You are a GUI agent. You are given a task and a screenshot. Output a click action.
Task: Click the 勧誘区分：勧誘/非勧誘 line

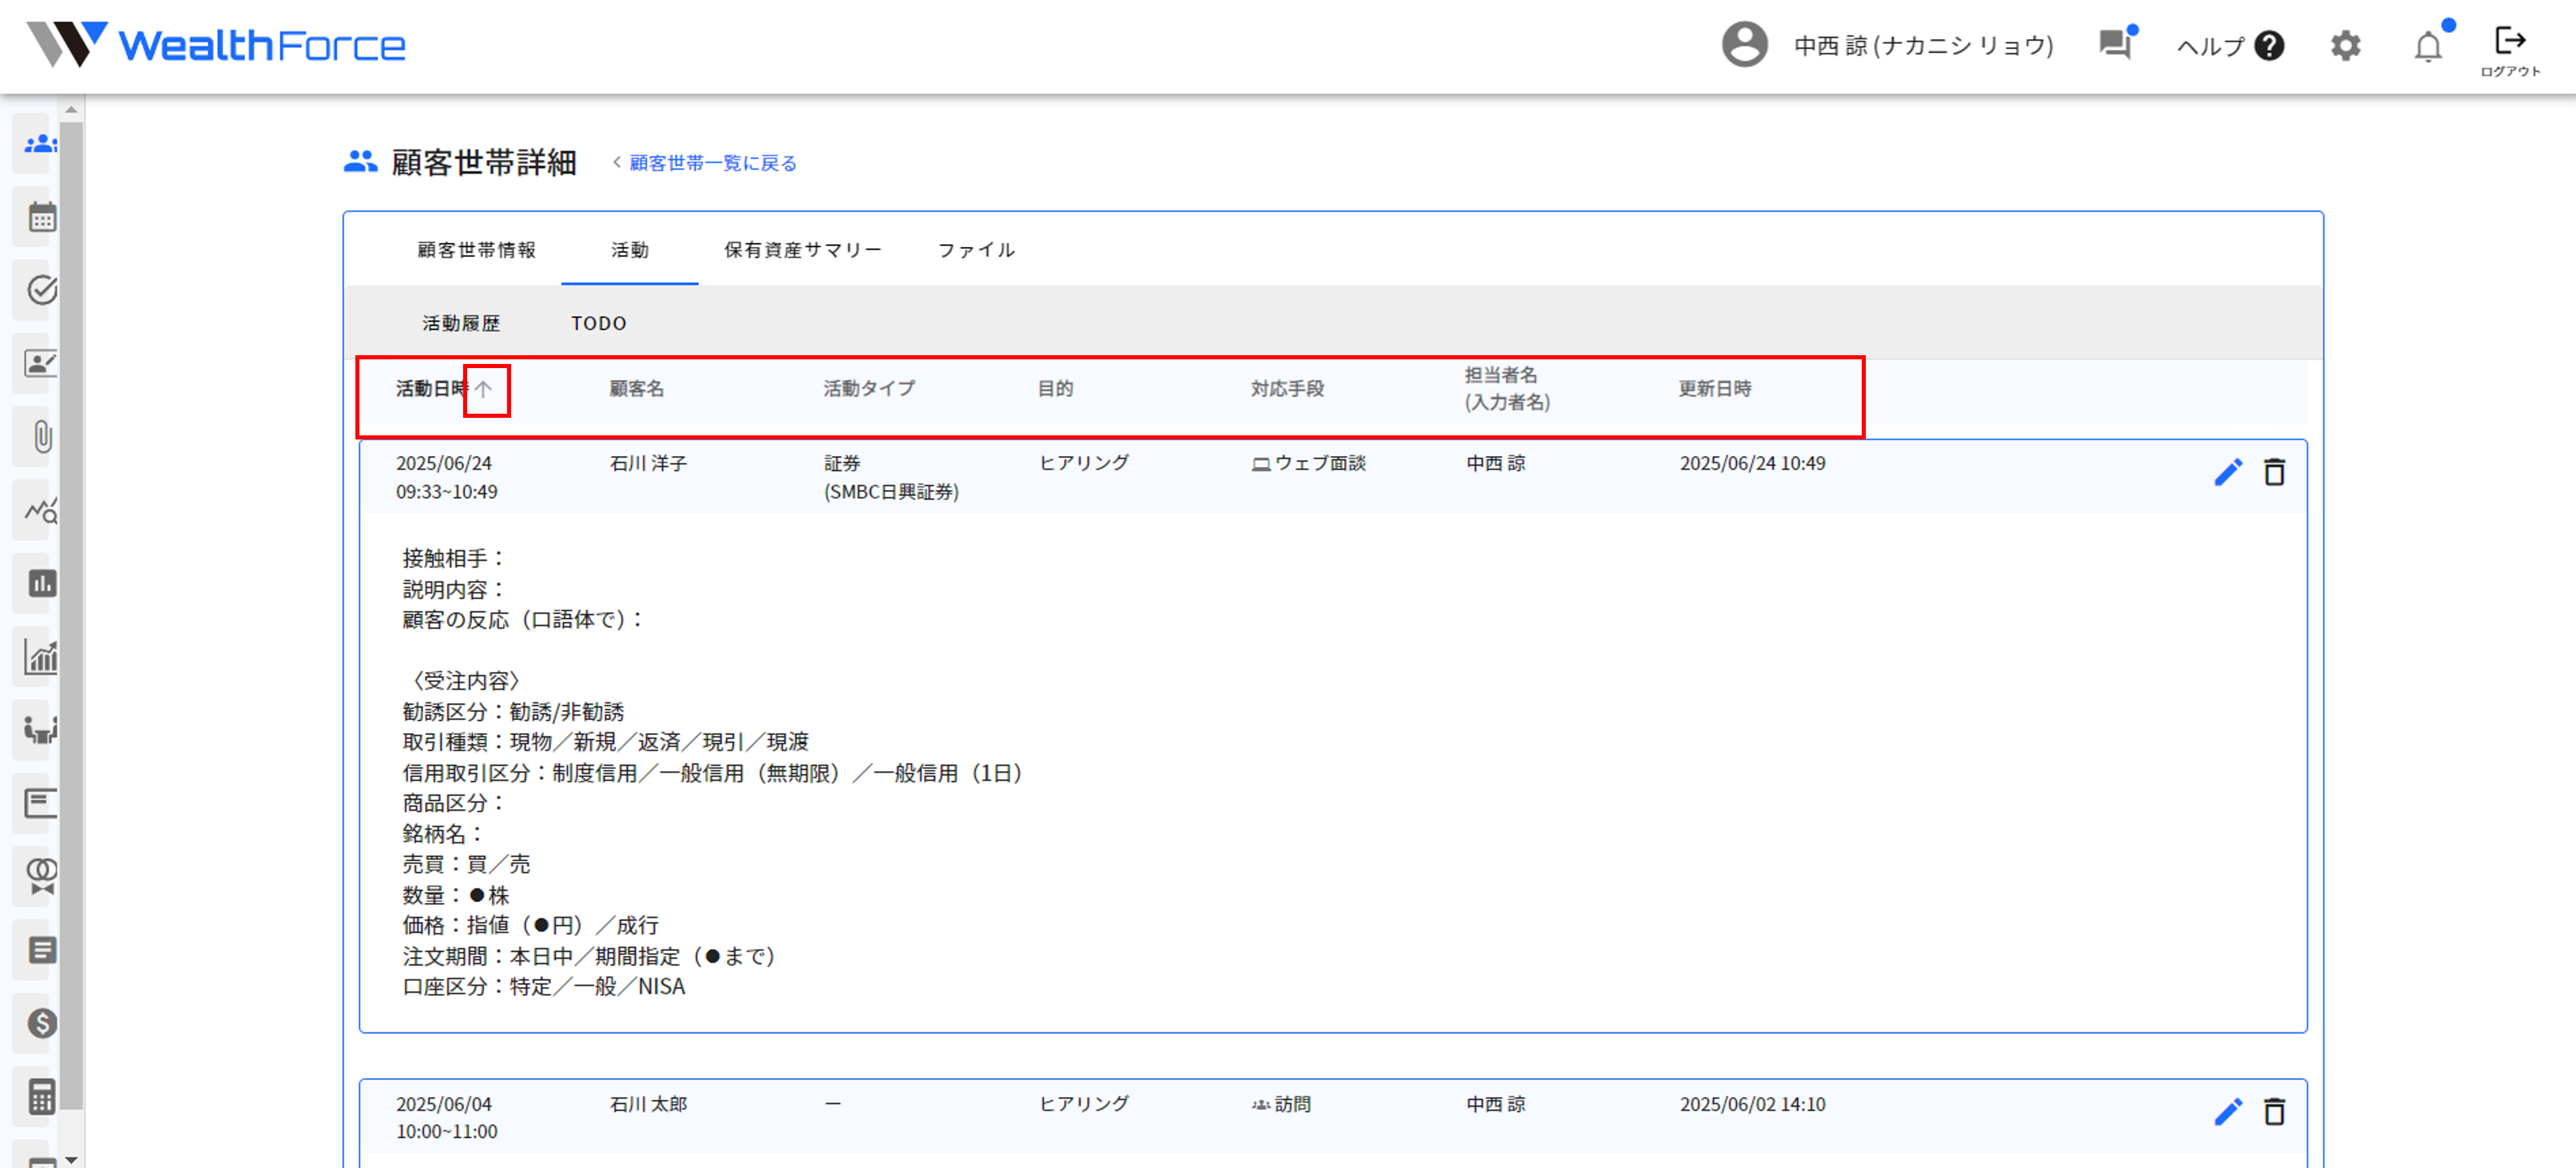pyautogui.click(x=513, y=712)
